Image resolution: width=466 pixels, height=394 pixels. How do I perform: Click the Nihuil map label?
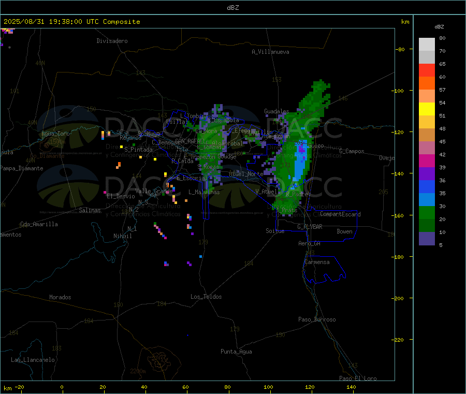tap(123, 236)
